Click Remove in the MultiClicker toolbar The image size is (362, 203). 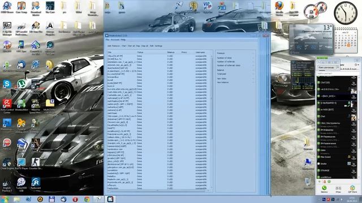coord(116,46)
